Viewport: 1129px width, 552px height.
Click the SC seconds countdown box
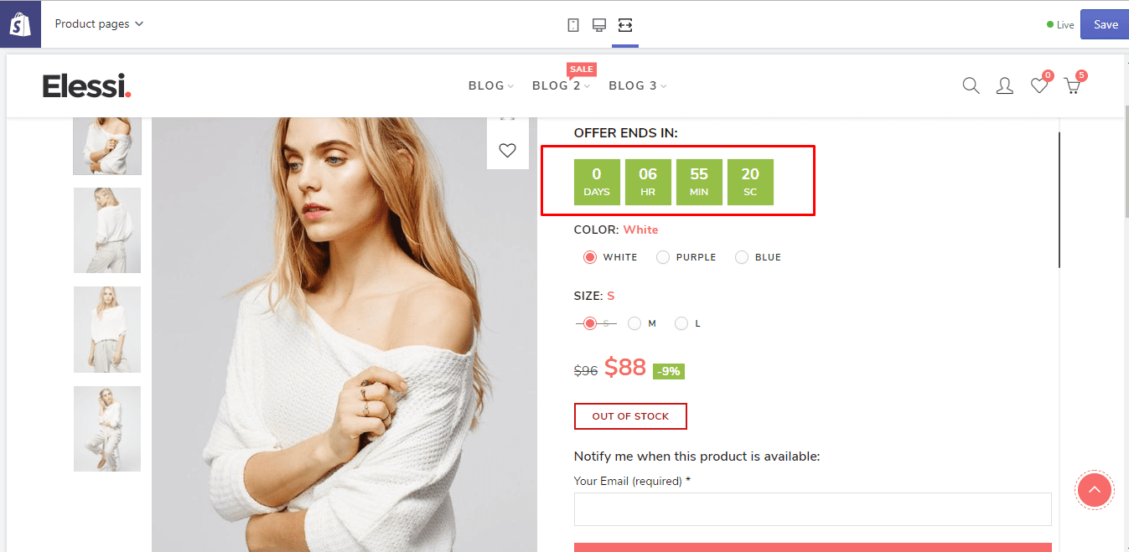750,182
